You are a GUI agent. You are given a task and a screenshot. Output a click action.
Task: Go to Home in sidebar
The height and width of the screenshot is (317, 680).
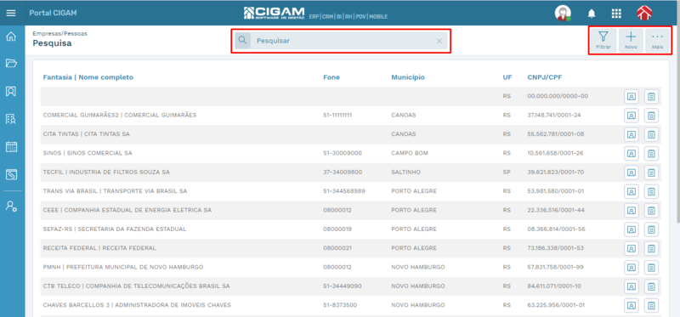pos(11,37)
